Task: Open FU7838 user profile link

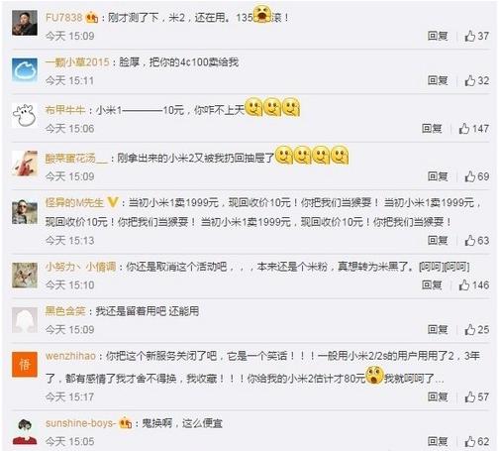Action: [63, 17]
